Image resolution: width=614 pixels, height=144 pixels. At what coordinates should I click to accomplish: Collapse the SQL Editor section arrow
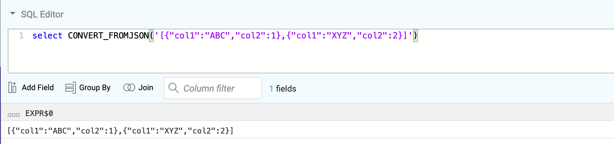point(13,14)
